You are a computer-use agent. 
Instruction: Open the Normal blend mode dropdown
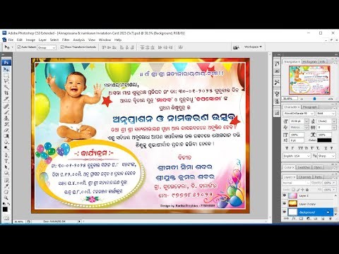pyautogui.click(x=296, y=183)
